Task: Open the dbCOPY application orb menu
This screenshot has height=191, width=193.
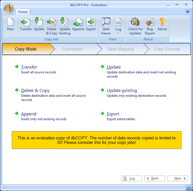Action: [8, 9]
